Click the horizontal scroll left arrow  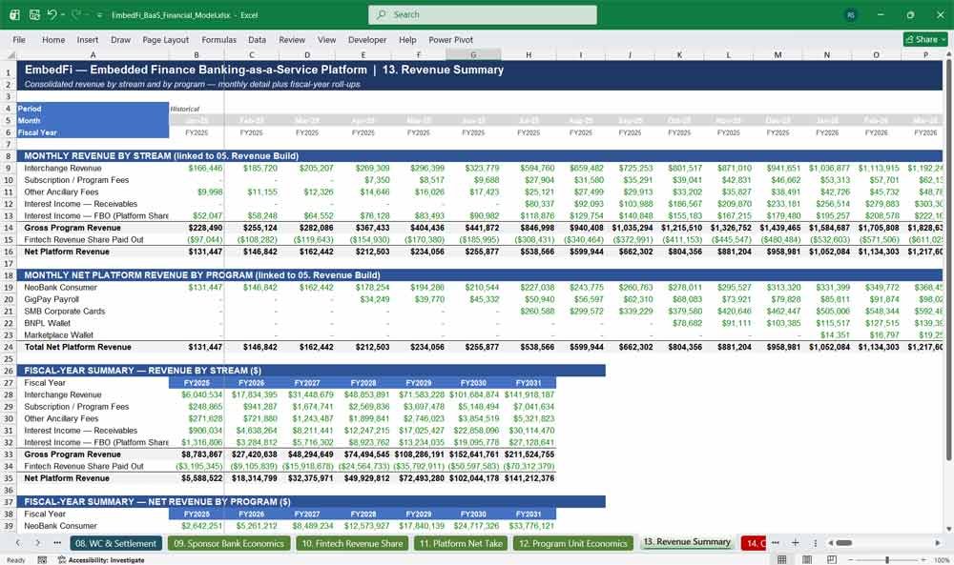(x=830, y=542)
